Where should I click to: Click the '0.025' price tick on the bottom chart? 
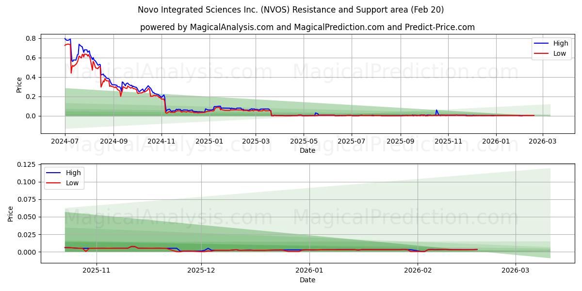[x=28, y=235]
